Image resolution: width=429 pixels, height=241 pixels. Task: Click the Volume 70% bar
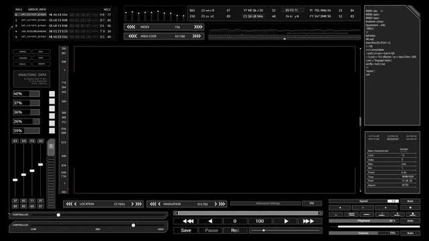[x=363, y=233]
